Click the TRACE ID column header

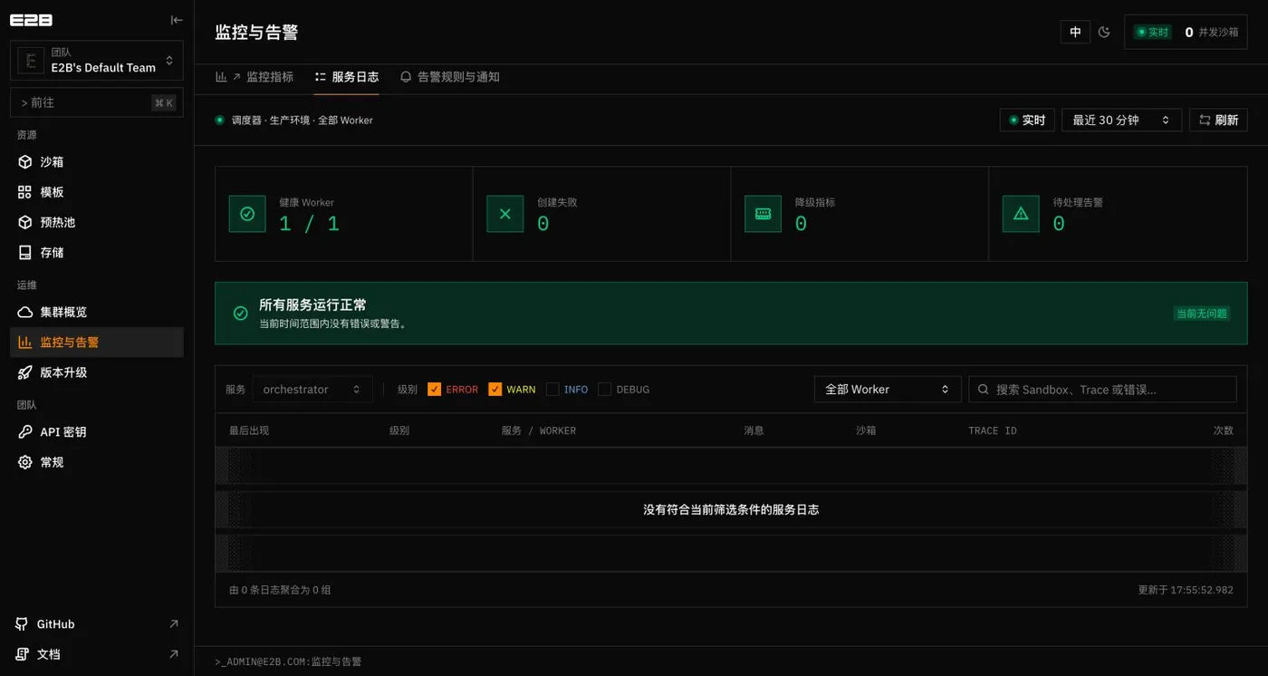pyautogui.click(x=993, y=430)
